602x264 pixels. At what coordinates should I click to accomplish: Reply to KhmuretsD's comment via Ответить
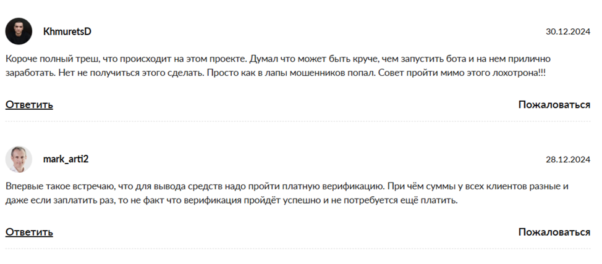pyautogui.click(x=29, y=104)
